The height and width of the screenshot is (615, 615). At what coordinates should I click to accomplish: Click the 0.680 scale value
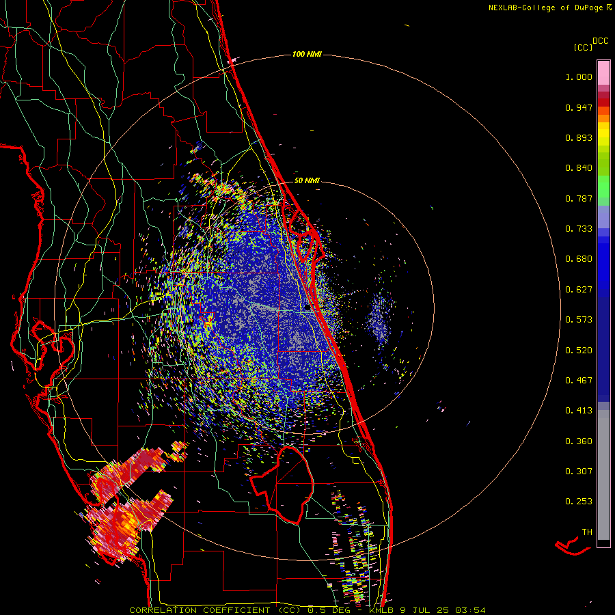pyautogui.click(x=579, y=259)
